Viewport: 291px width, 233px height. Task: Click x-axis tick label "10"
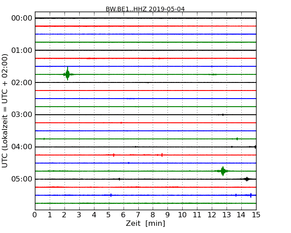point(182,215)
